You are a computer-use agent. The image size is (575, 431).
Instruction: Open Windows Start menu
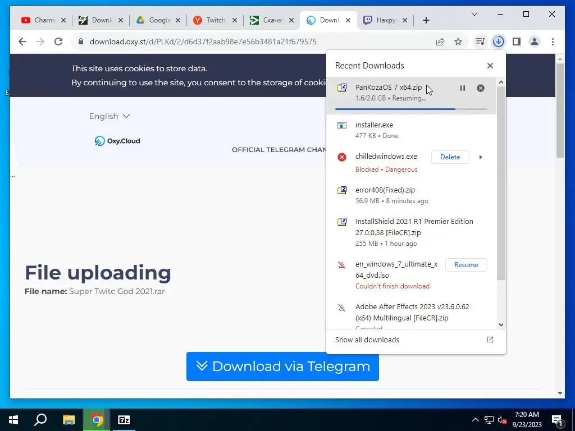tap(13, 420)
